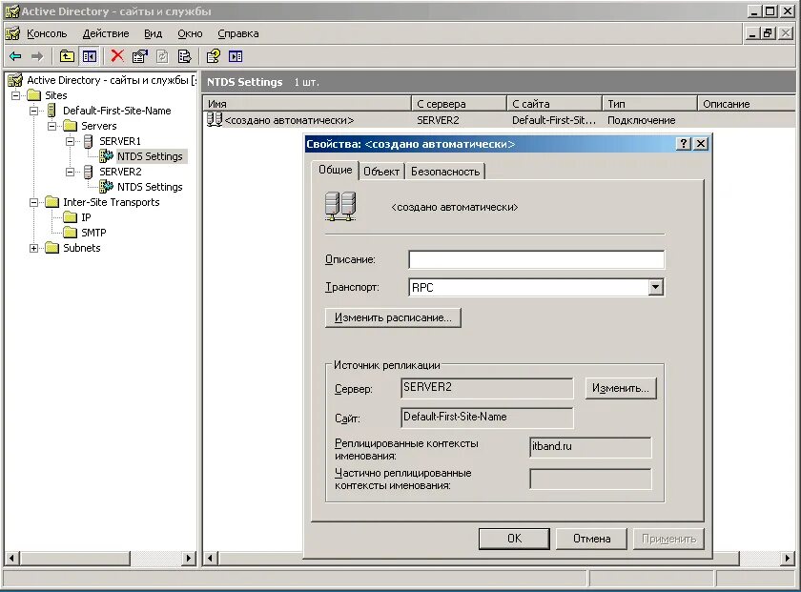Click the Отмена button
The height and width of the screenshot is (592, 801).
[591, 539]
